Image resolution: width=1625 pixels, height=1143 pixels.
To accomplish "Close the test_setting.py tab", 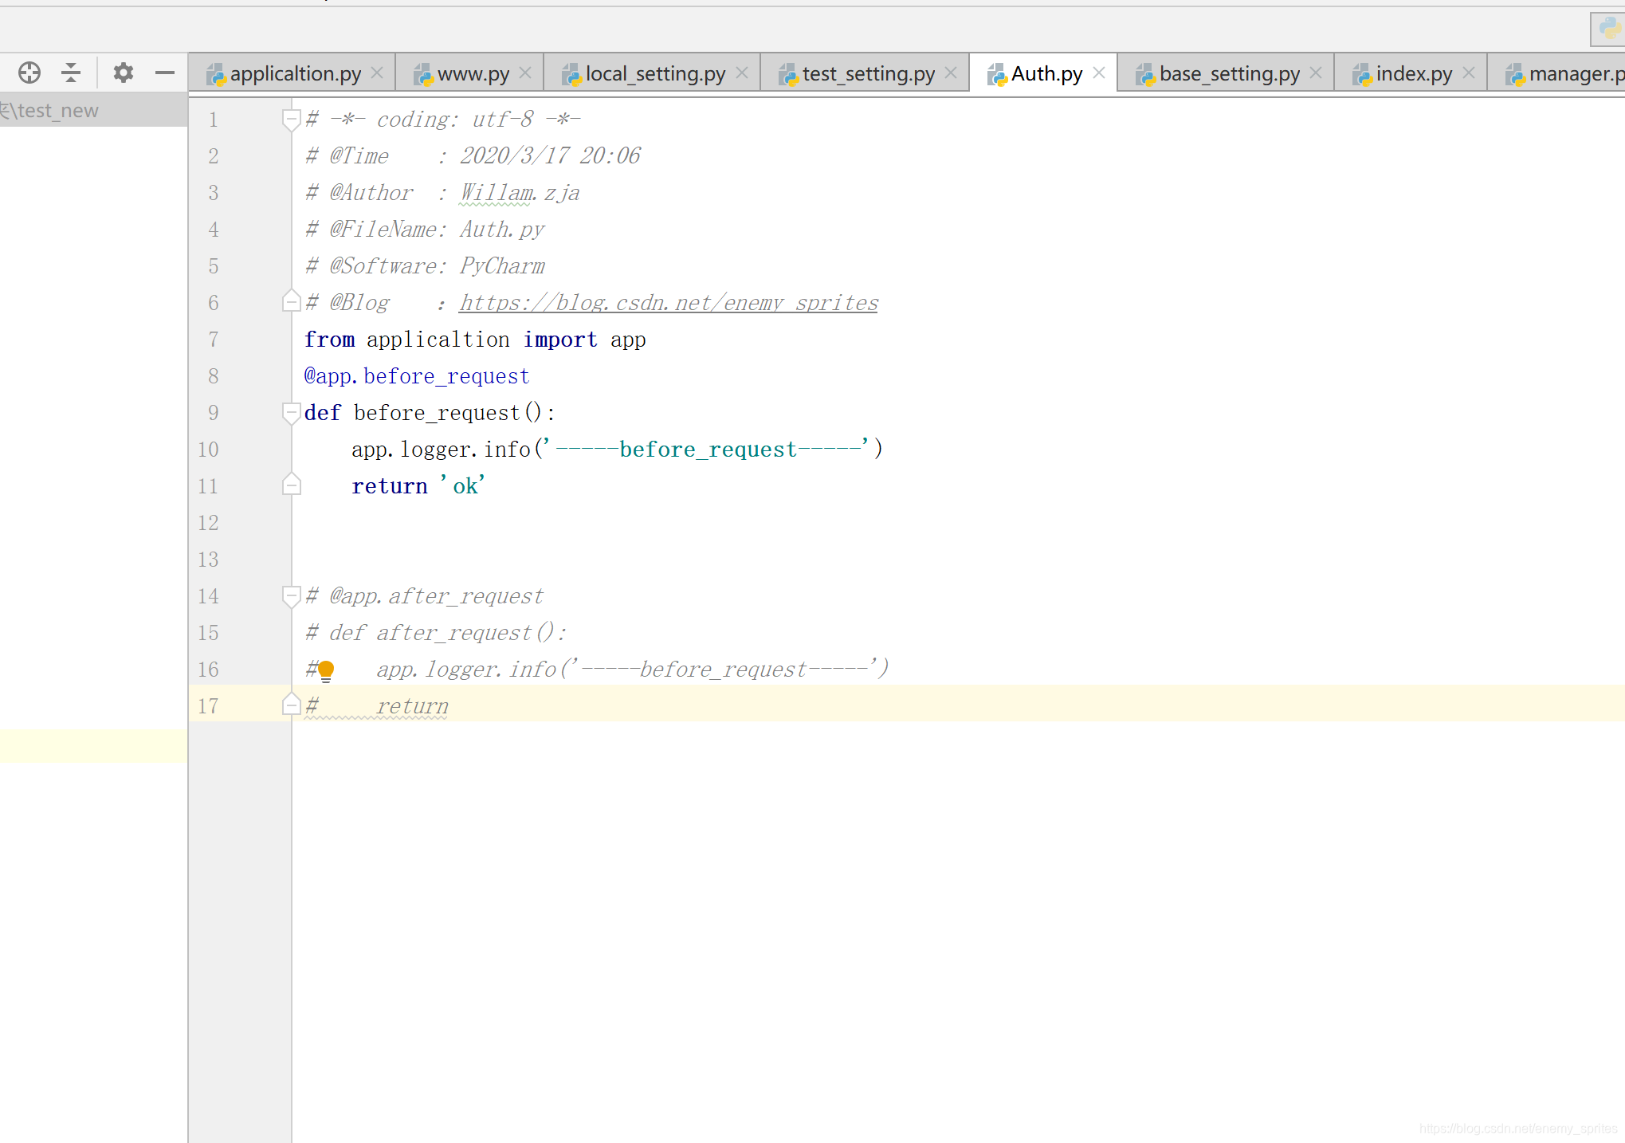I will [951, 73].
